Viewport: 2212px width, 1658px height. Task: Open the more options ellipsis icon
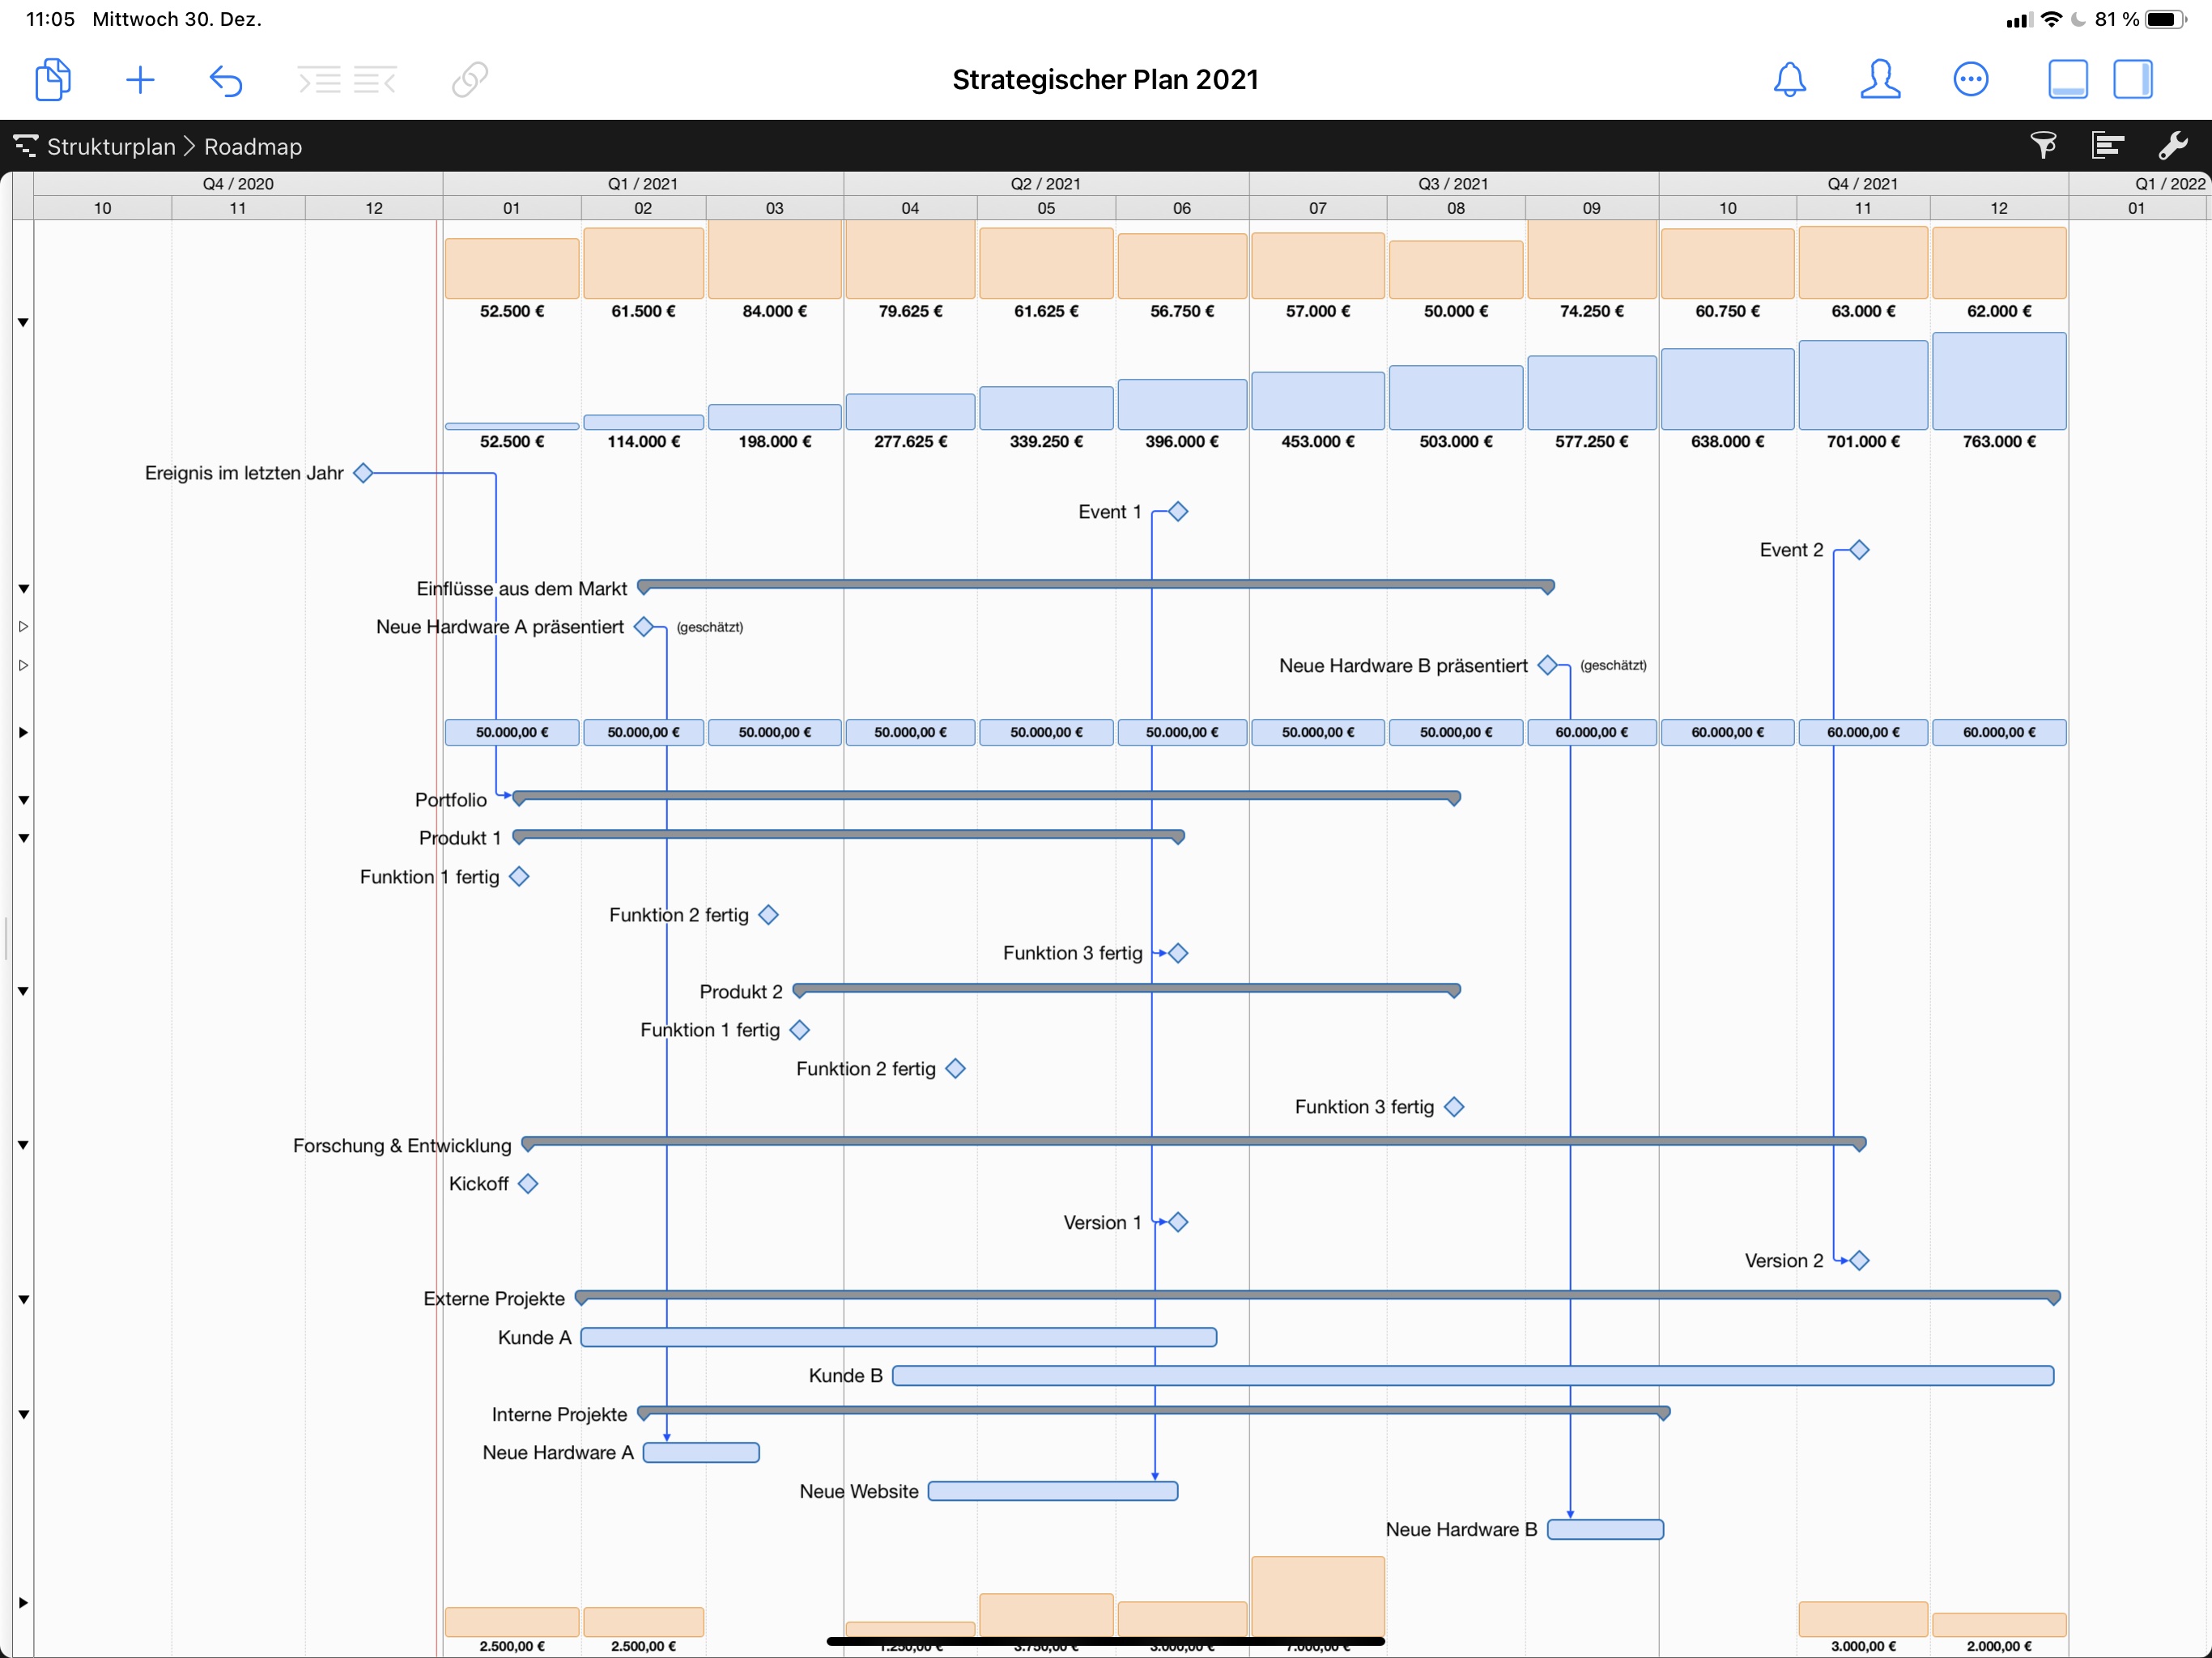tap(1970, 80)
